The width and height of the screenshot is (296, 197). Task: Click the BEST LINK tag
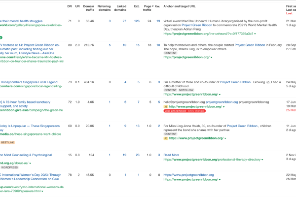(x=7, y=142)
